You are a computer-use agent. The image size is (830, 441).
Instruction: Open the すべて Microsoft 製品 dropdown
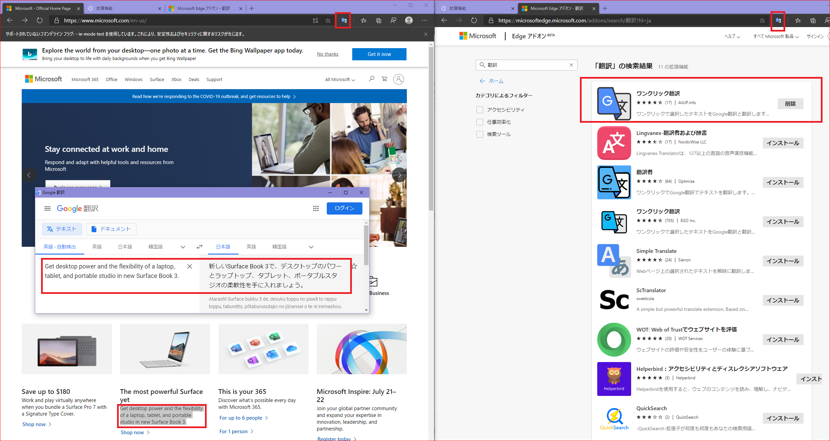(x=776, y=37)
